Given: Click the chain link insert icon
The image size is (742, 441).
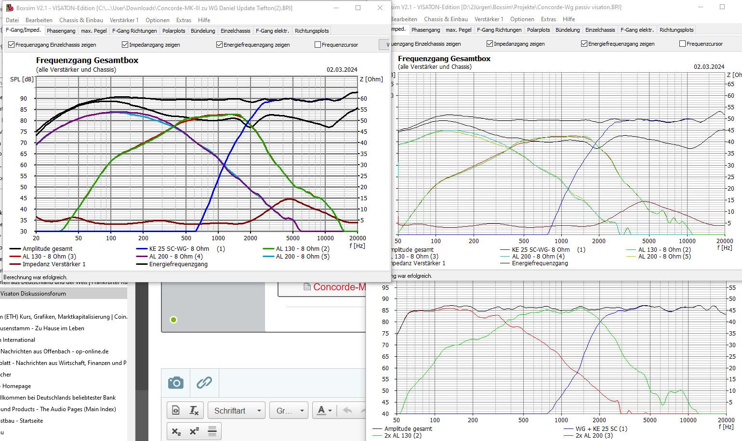Looking at the screenshot, I should coord(204,383).
